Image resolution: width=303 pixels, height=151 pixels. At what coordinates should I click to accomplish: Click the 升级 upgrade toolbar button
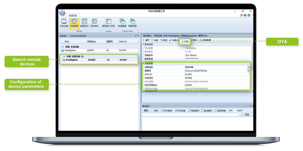coord(185,41)
